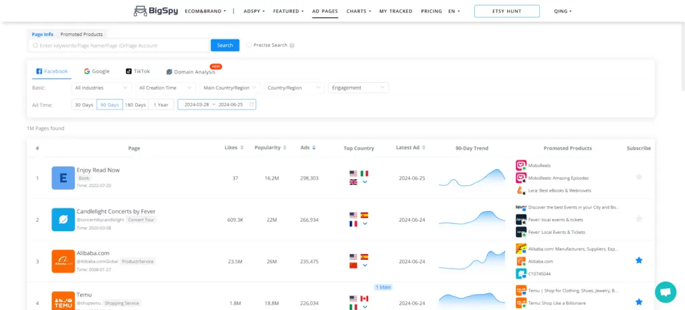Viewport: 685px width, 310px height.
Task: Click Facebook icon in platform tabs
Action: tap(39, 71)
